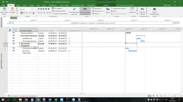The width and height of the screenshot is (183, 102).
Task: Open Название задачи column filter dropdown
Action: pyautogui.click(x=37, y=31)
